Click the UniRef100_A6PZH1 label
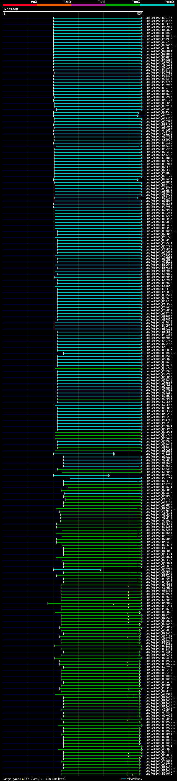 pyautogui.click(x=159, y=670)
